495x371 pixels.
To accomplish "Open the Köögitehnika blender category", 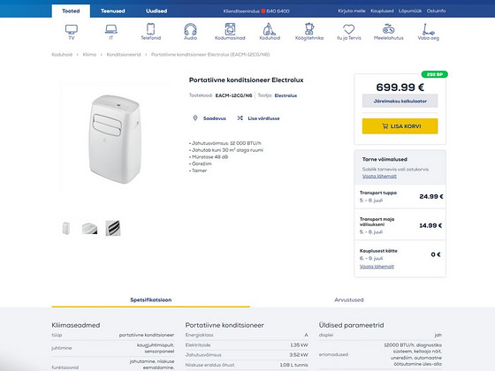I will [x=309, y=29].
